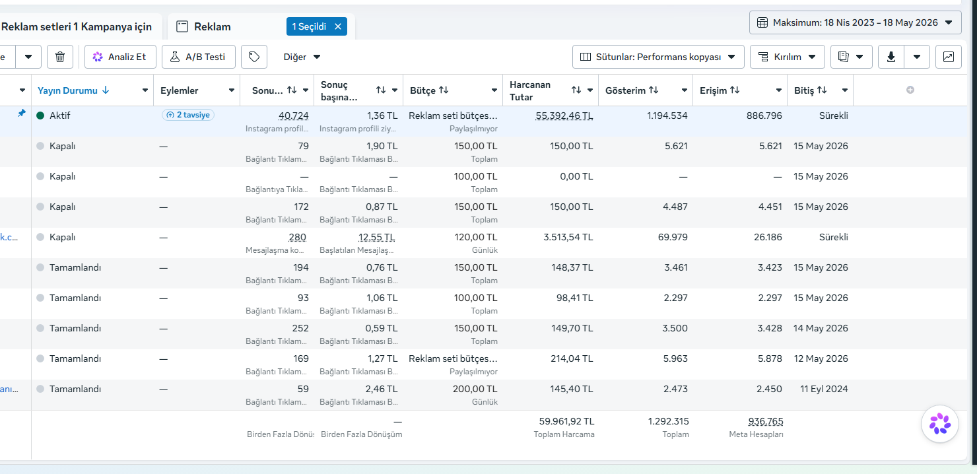Open the reports icon dropdown
This screenshot has width=977, height=474.
click(x=851, y=57)
